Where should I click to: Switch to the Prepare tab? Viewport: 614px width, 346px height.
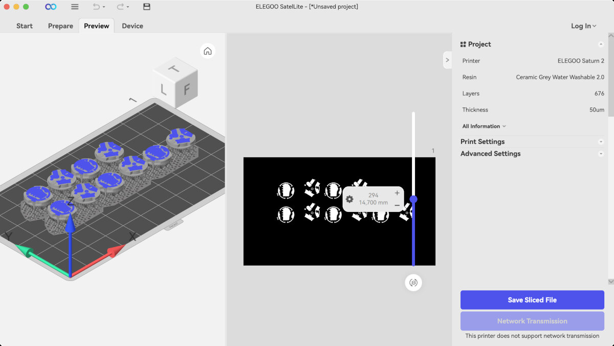(x=60, y=26)
